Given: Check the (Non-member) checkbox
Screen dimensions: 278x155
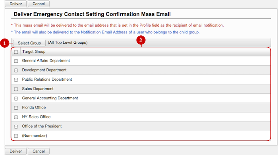Looking at the screenshot, I should pos(16,136).
